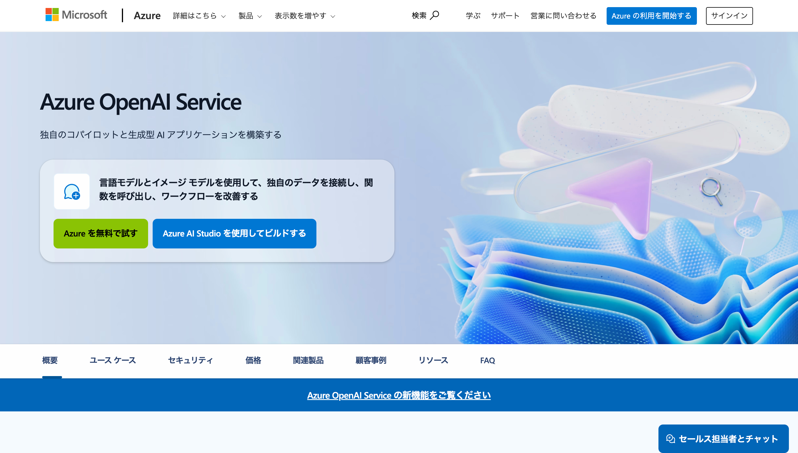Click the Microsoft logo

click(76, 15)
